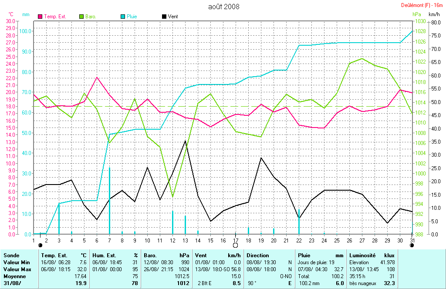This screenshot has height=289, width=446.
Task: Click the 'Valeur Max' row label
Action: (x=16, y=269)
